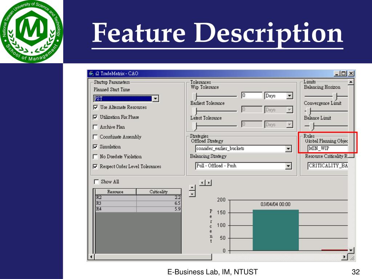Select the R4 resource row

coord(138,209)
